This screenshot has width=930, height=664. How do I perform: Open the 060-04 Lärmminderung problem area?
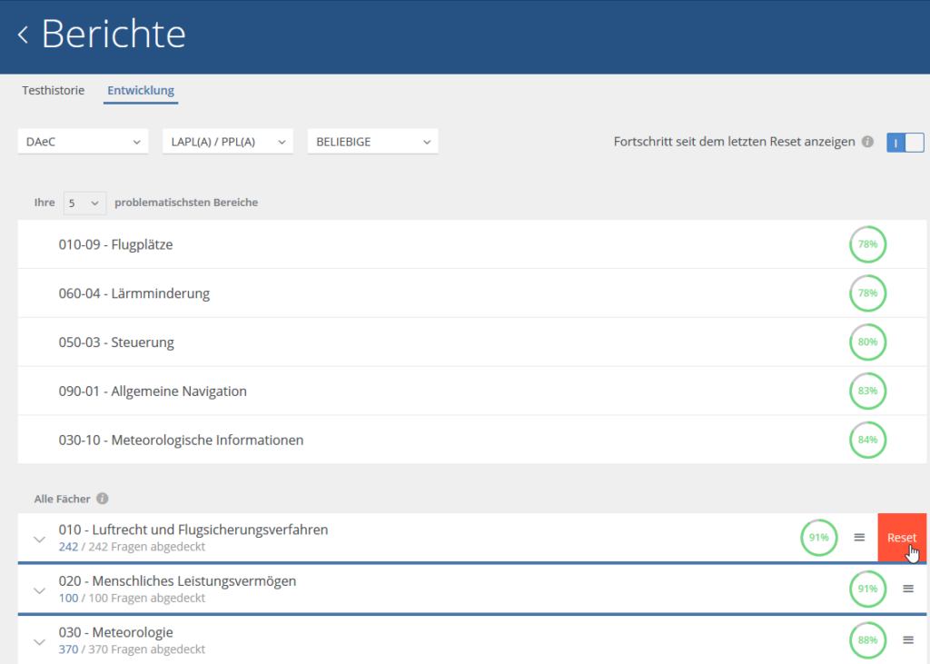point(134,293)
